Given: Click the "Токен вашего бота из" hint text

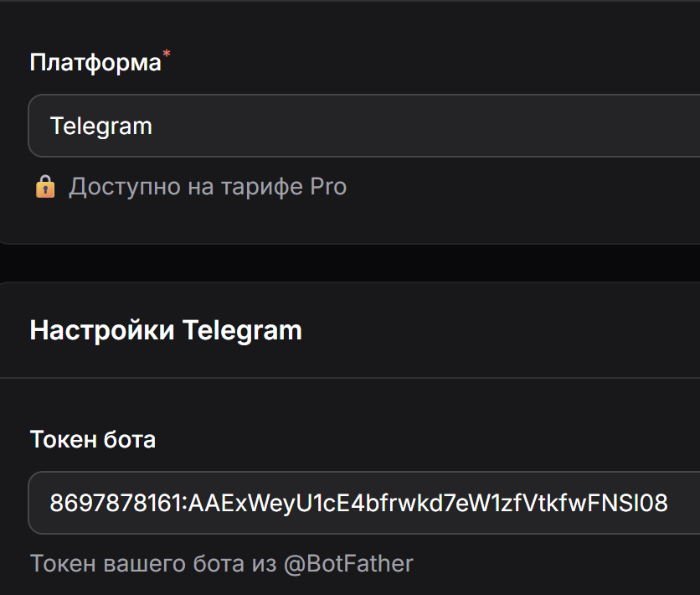Looking at the screenshot, I should click(153, 563).
